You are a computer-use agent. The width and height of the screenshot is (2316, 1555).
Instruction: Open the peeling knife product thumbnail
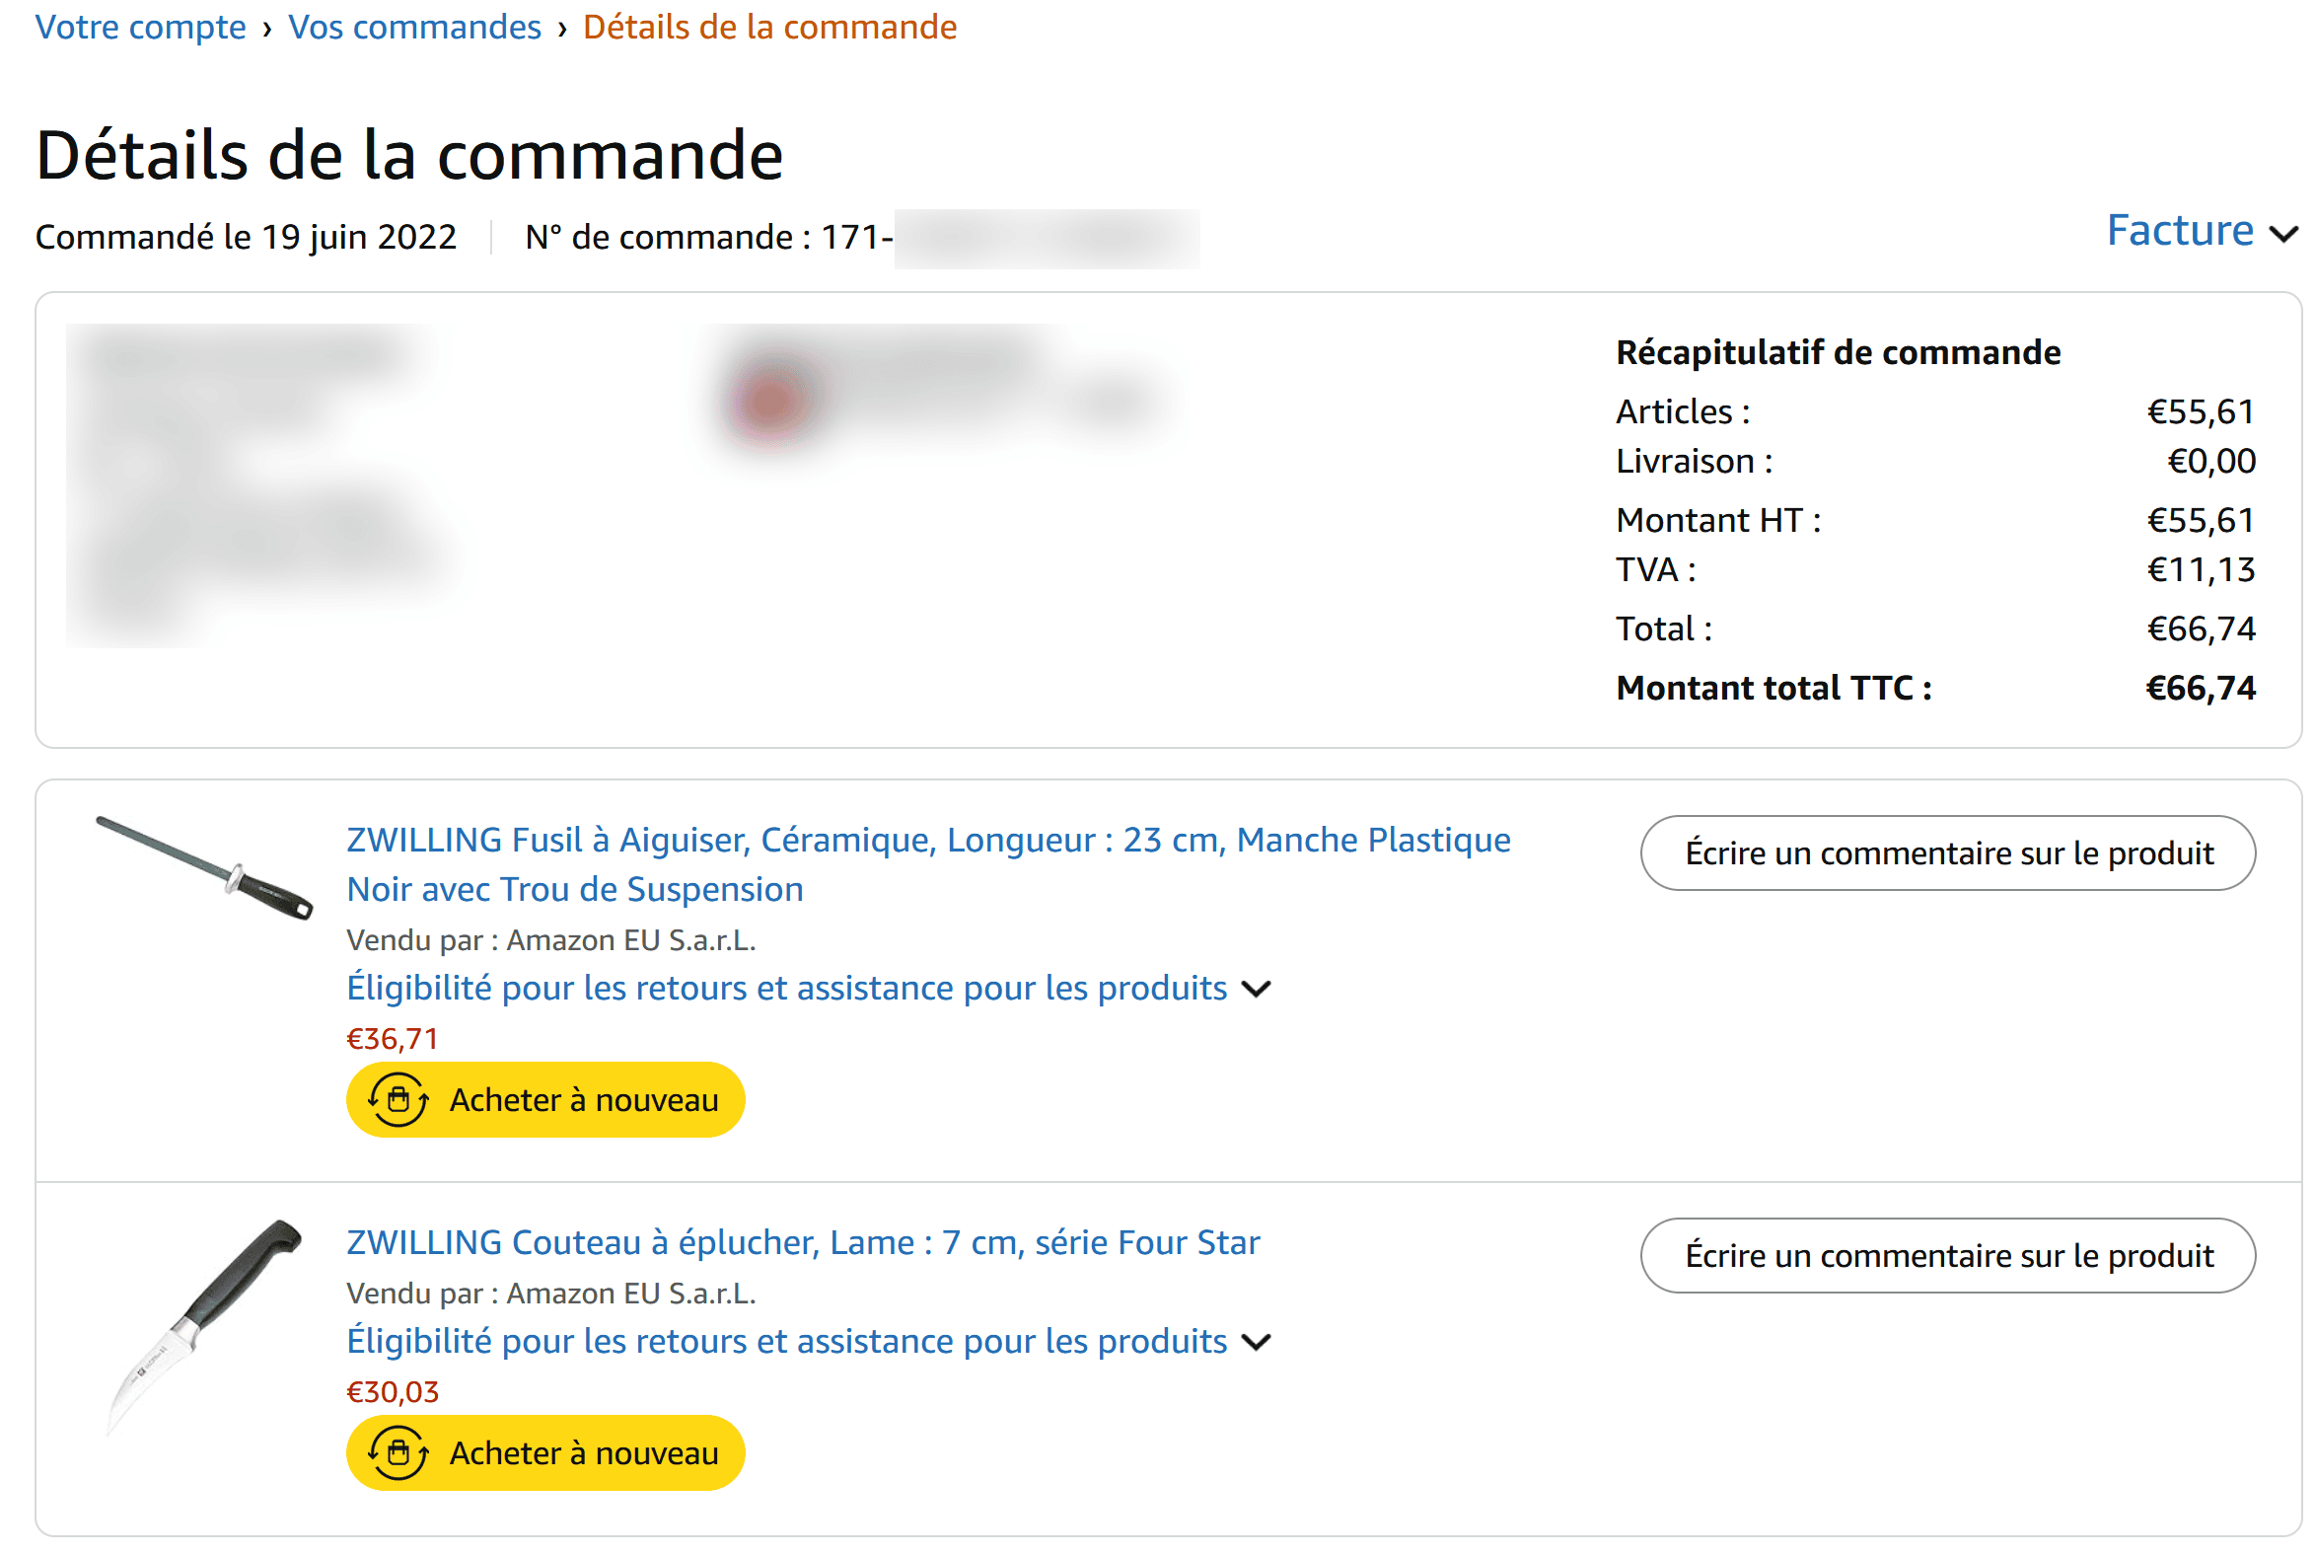tap(203, 1327)
